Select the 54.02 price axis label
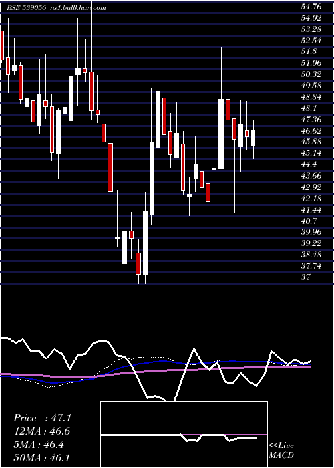 pos(311,18)
